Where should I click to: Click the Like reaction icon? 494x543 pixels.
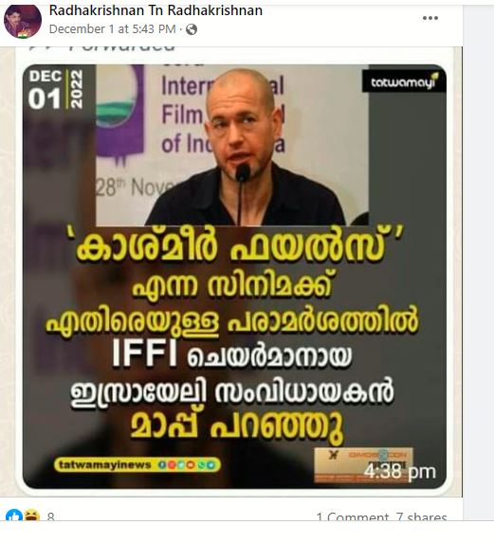pos(14,515)
